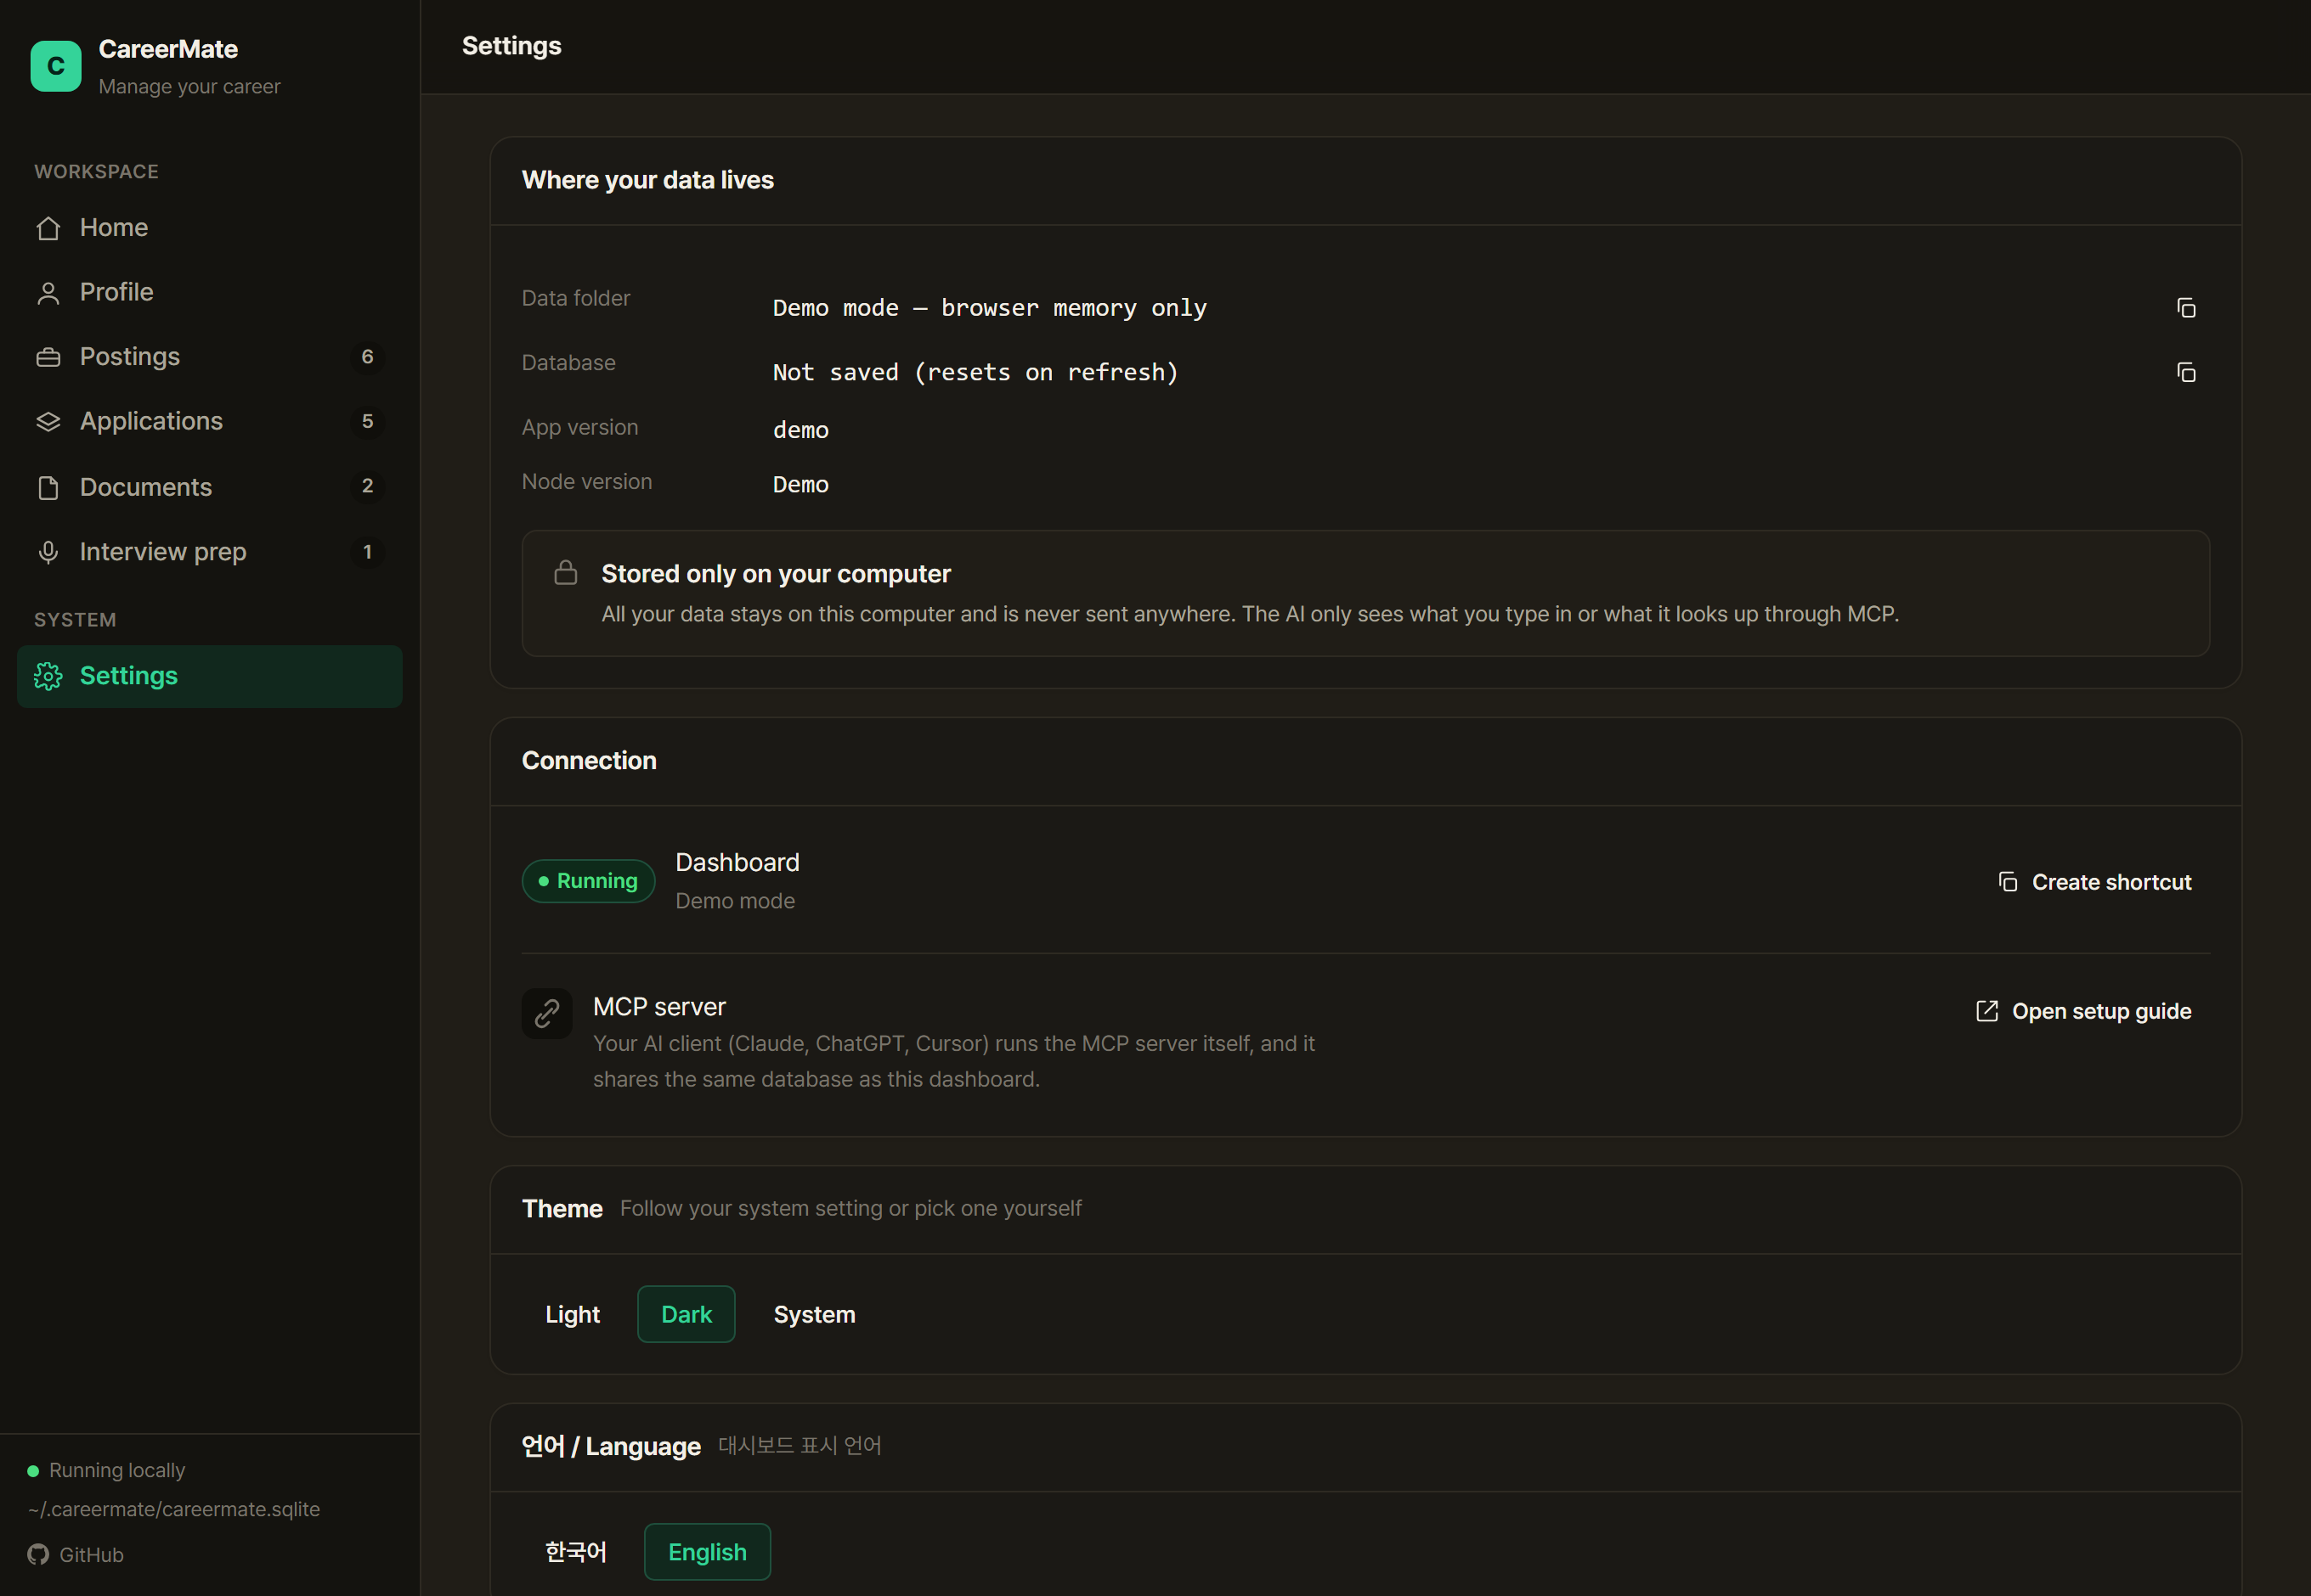Click the Open setup guide external-link icon
The image size is (2311, 1596).
coord(1986,1011)
